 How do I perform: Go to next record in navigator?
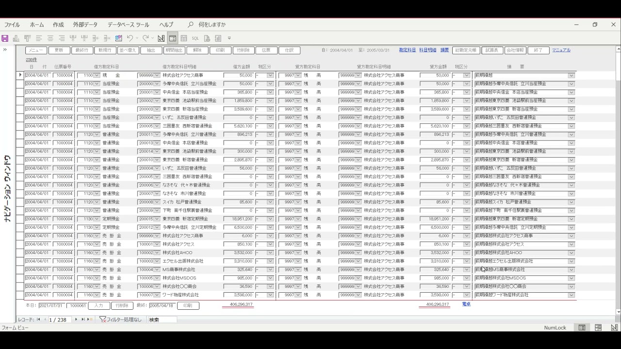77,319
